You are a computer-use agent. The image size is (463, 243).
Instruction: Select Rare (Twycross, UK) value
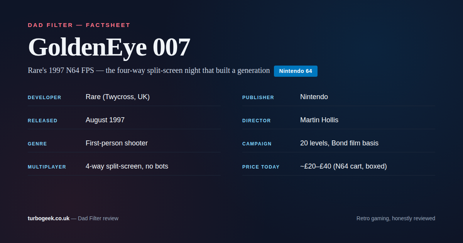point(118,97)
